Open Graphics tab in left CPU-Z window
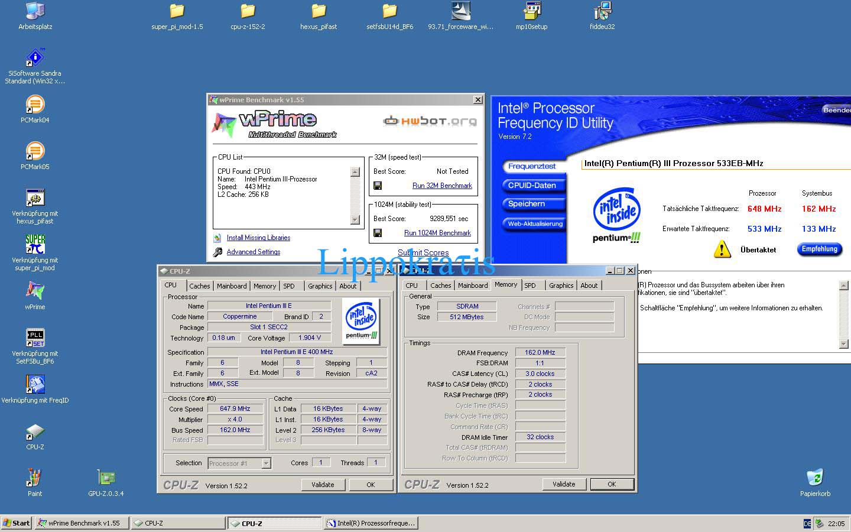This screenshot has height=532, width=851. pyautogui.click(x=320, y=286)
